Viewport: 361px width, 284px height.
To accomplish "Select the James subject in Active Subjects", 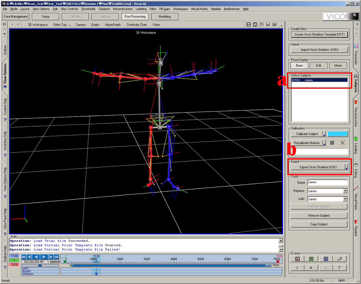I will point(319,80).
